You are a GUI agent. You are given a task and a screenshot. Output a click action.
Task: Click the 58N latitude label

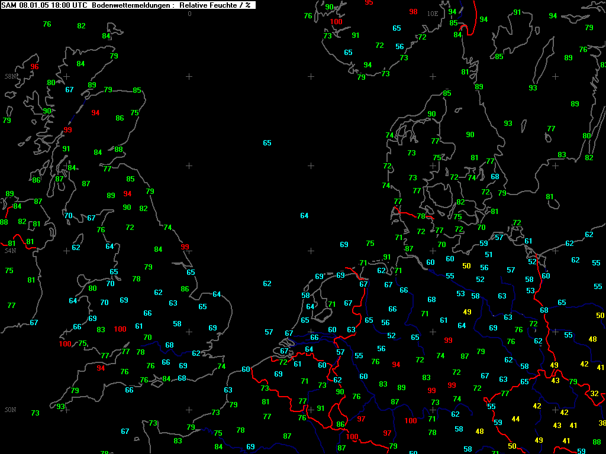pos(11,76)
